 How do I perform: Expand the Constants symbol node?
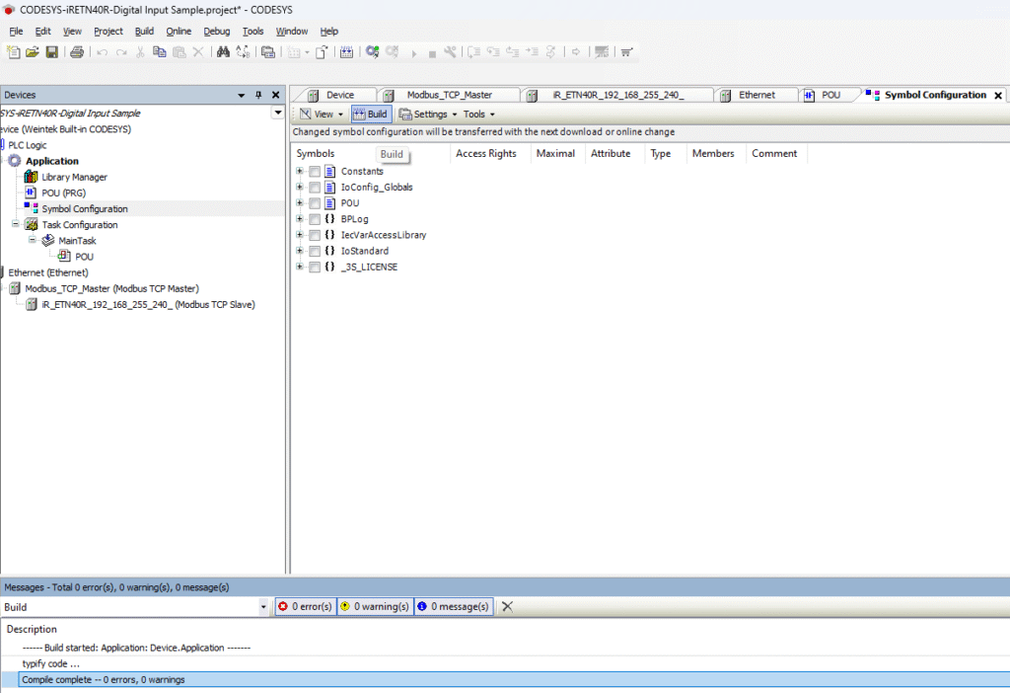[x=300, y=171]
